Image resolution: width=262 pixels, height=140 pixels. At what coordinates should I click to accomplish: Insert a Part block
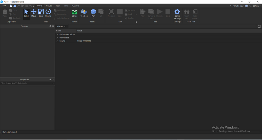tap(93, 12)
